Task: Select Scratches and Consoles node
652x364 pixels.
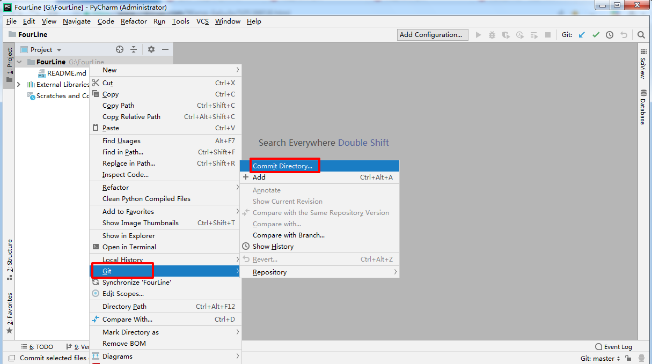Action: point(58,96)
